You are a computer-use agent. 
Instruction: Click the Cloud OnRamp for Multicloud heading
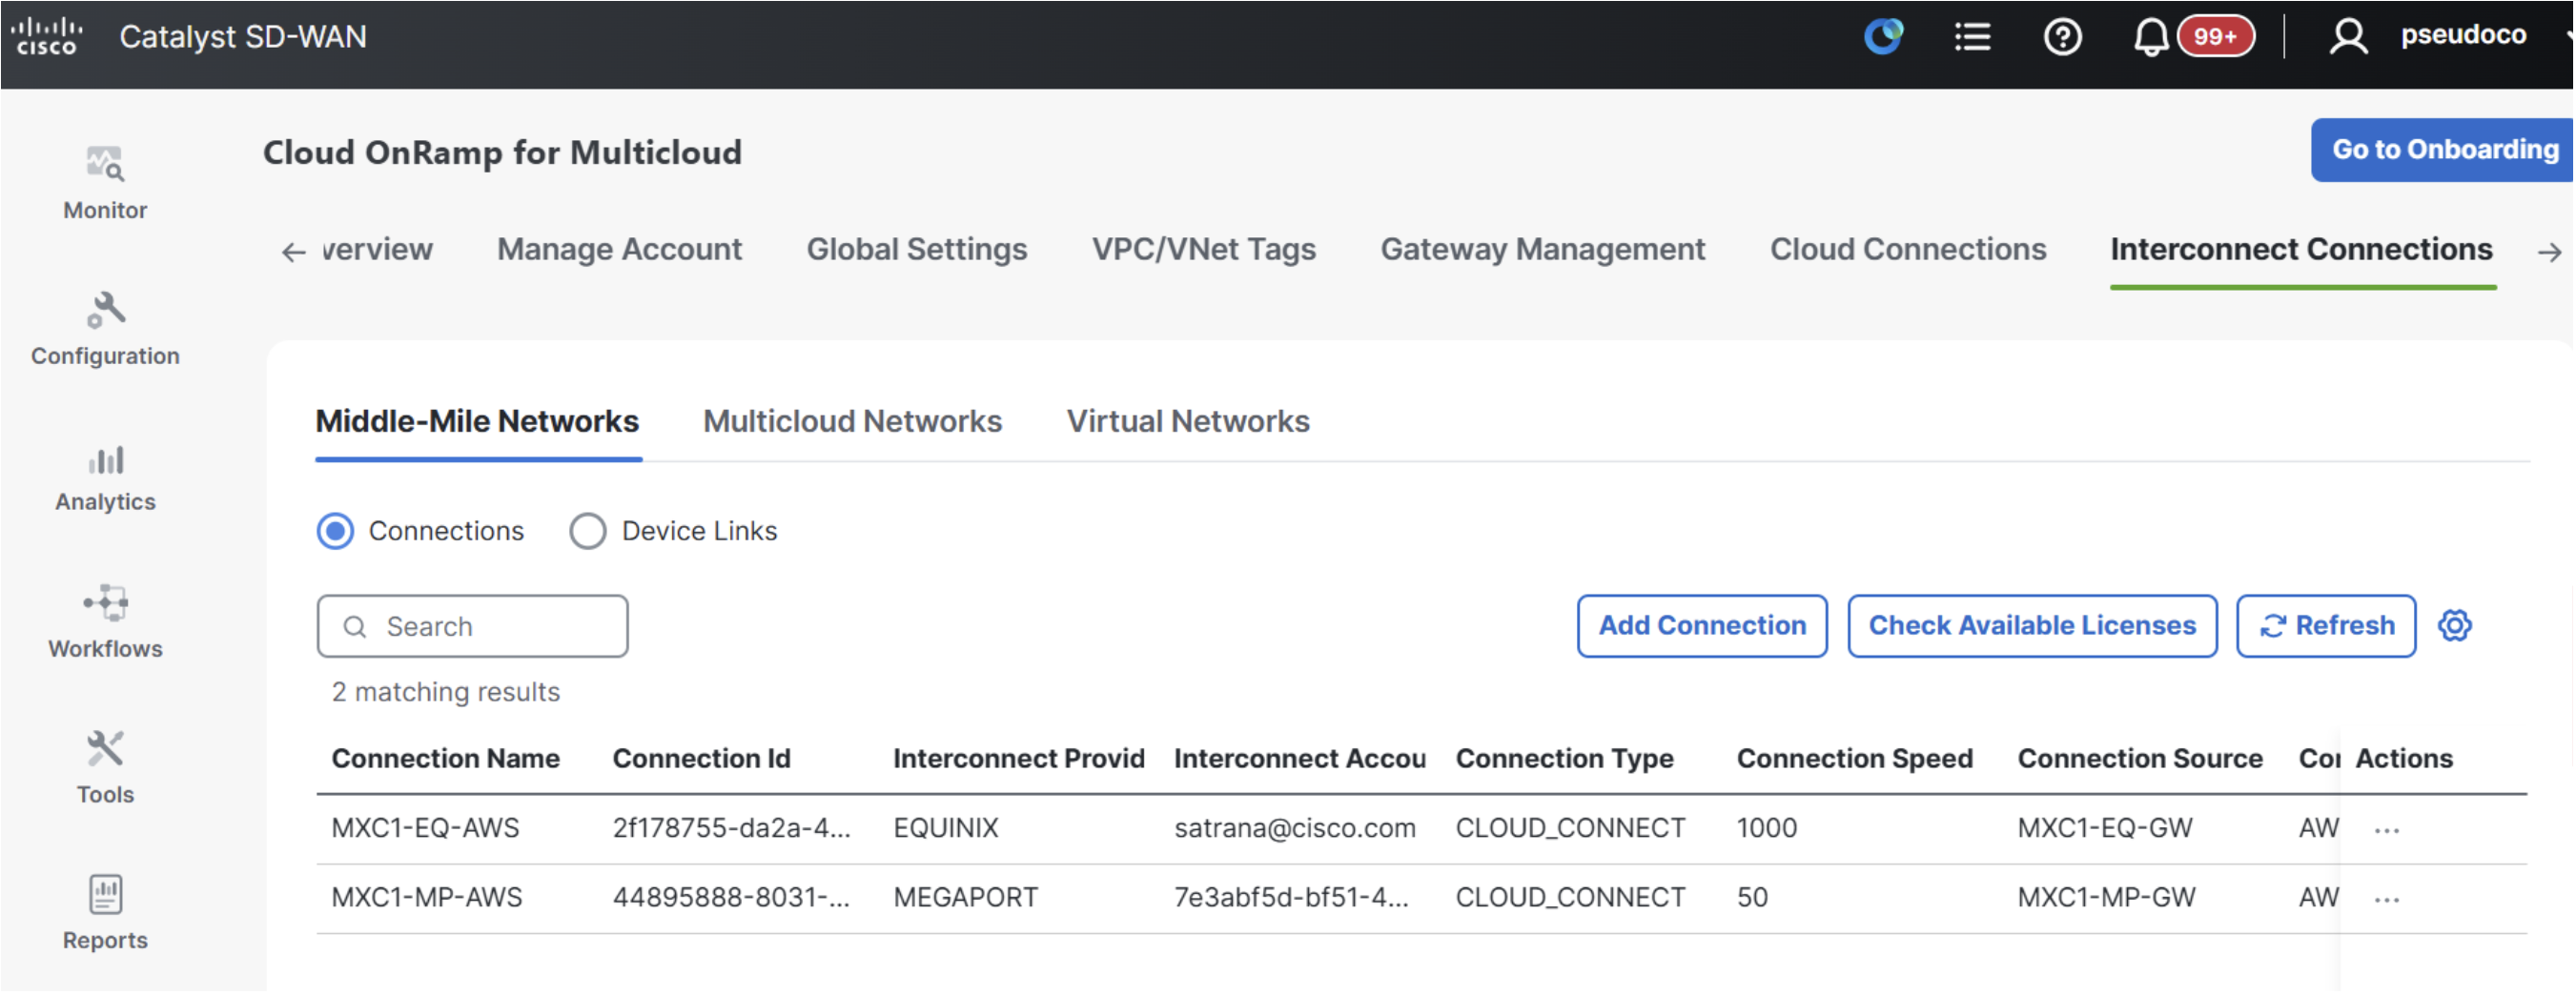click(503, 153)
